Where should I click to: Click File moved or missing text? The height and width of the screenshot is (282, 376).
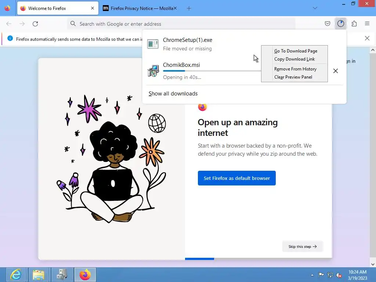pyautogui.click(x=187, y=49)
